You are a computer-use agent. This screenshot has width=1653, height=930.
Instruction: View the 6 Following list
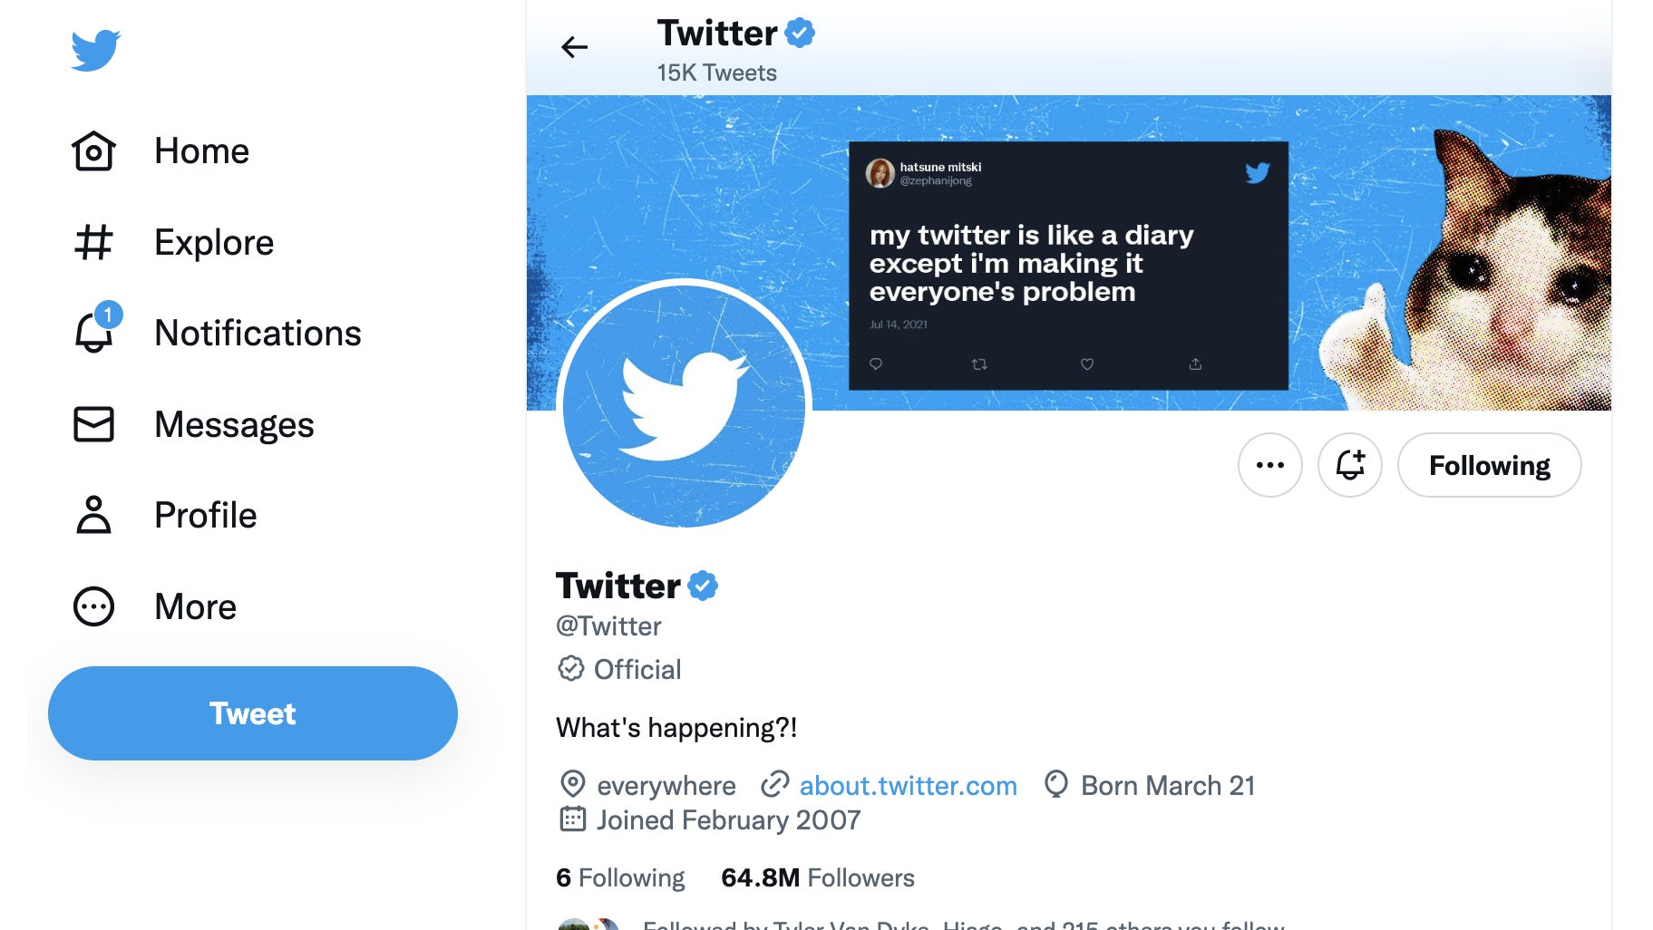tap(620, 877)
